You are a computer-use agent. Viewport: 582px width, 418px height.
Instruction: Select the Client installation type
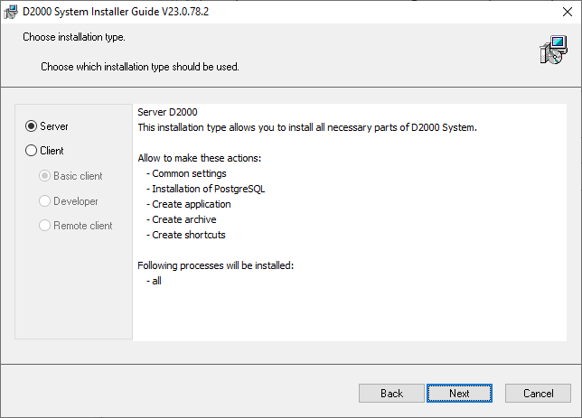click(x=32, y=151)
